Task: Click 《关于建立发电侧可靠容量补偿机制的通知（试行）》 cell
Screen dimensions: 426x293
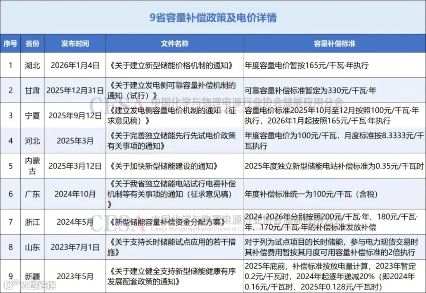Action: coord(174,90)
